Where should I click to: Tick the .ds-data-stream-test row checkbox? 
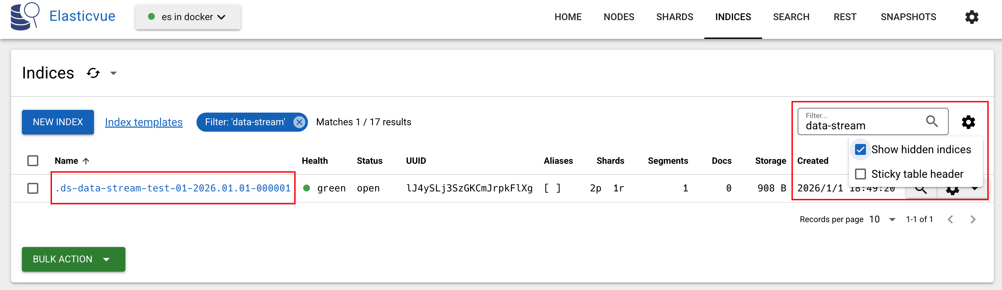point(33,188)
